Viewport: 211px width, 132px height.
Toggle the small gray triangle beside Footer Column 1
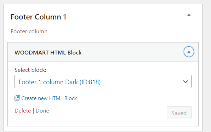tap(189, 15)
